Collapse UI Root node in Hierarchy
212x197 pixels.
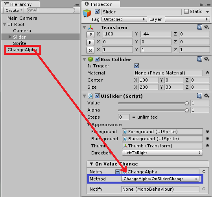point(4,24)
